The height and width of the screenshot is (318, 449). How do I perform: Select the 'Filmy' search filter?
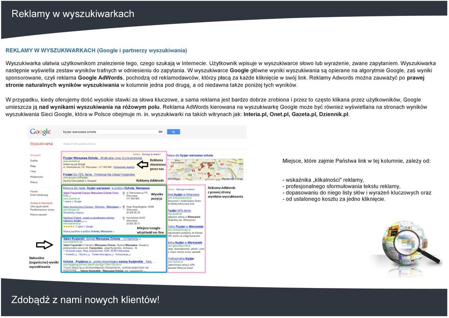[33, 171]
